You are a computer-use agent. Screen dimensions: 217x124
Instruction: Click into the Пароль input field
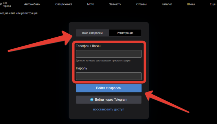[x=108, y=76]
